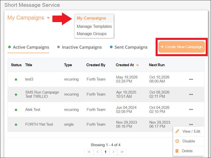Sort by Next Run column header

[157, 65]
